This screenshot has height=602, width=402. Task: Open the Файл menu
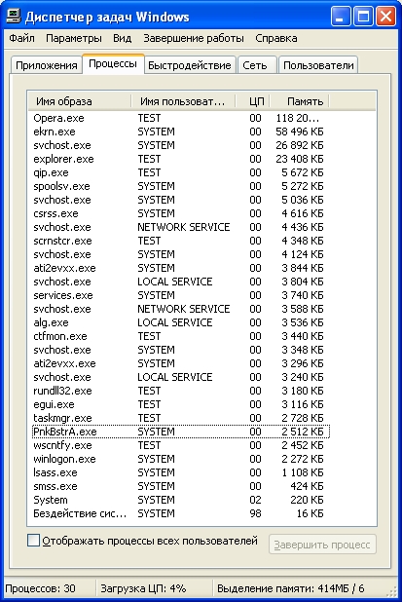coord(21,38)
